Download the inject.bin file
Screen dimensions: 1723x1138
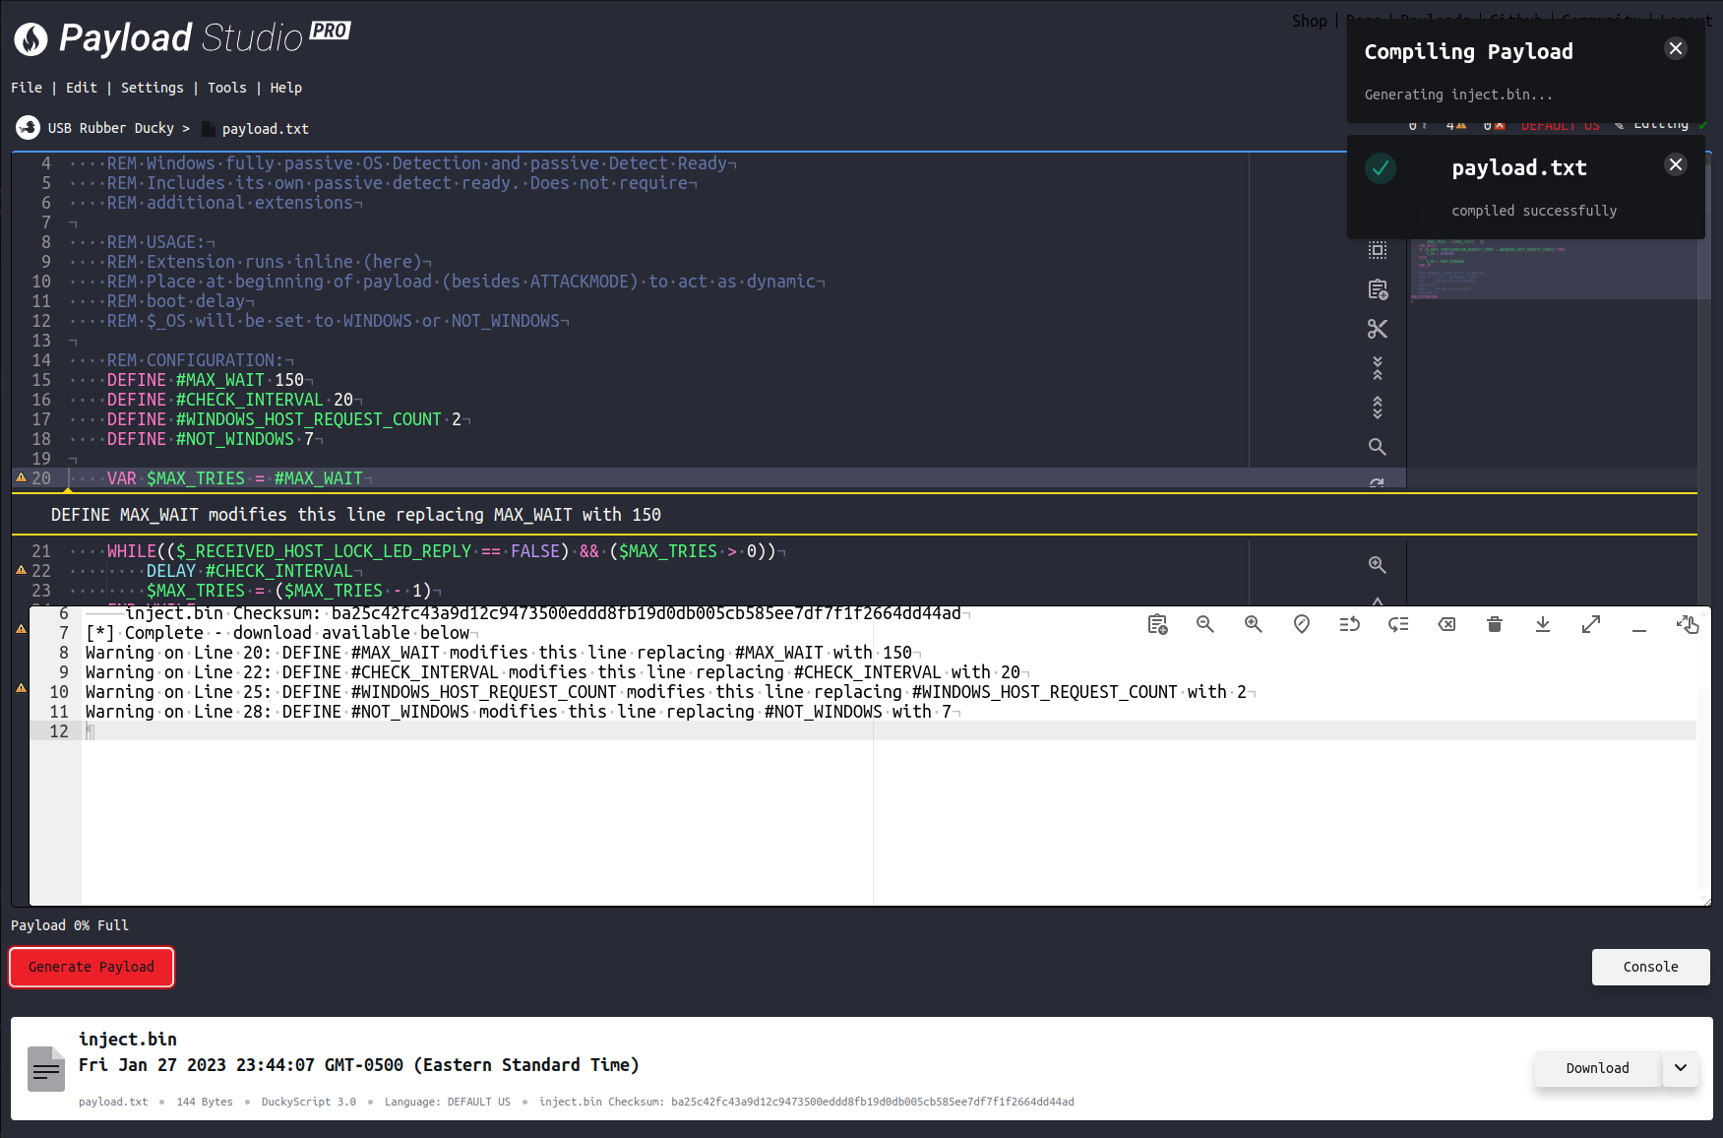click(1597, 1068)
